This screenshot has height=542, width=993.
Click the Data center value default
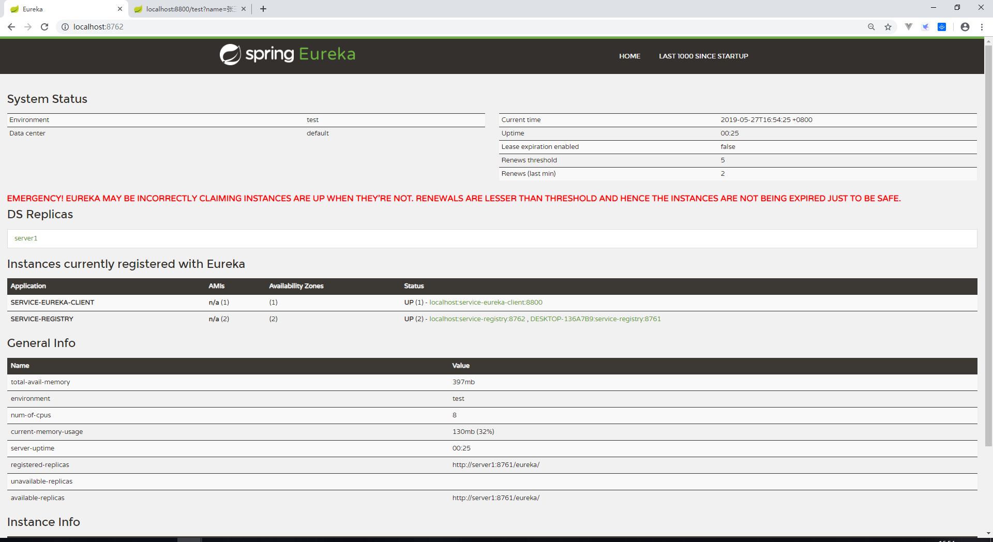(x=318, y=133)
